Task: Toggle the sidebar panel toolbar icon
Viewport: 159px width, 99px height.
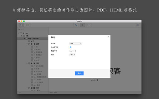Action: coord(21,25)
